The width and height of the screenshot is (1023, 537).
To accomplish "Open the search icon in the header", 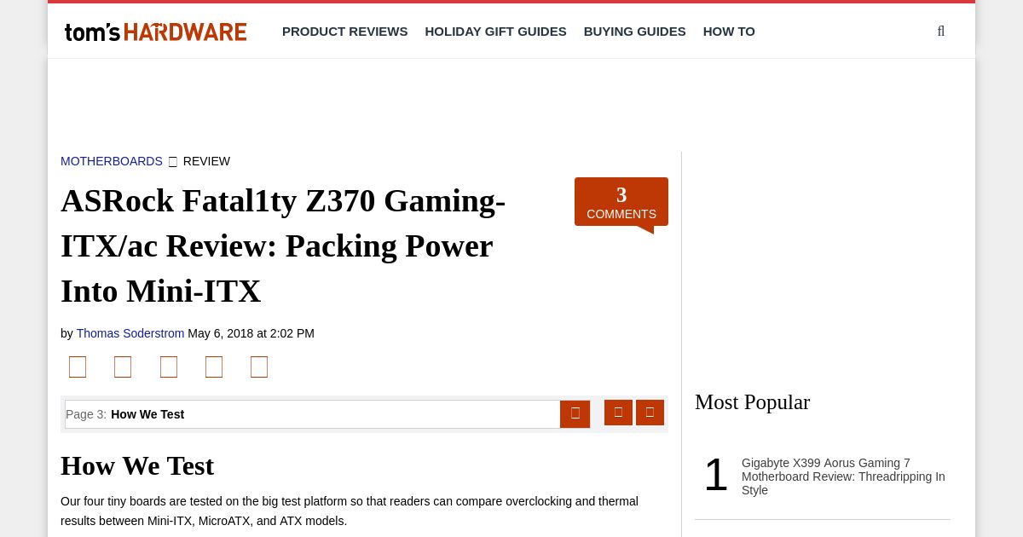I will pos(941,32).
